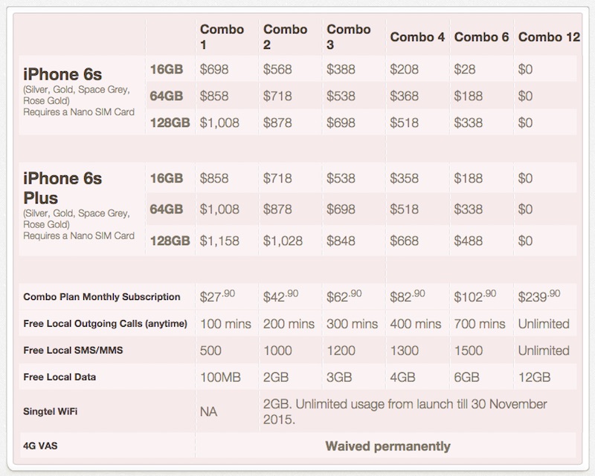Image resolution: width=595 pixels, height=476 pixels.
Task: Click the Waived permanently text
Action: coord(387,446)
